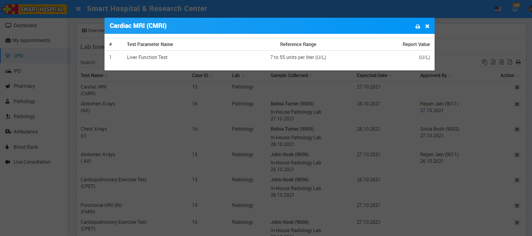Open action menu for Cardiac MRI row
This screenshot has height=236, width=532.
[x=517, y=87]
